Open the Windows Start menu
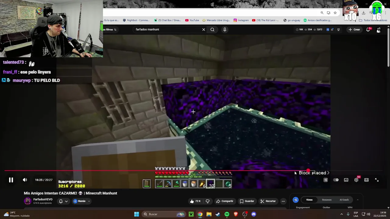Screen dimensions: 390x219 136,214
